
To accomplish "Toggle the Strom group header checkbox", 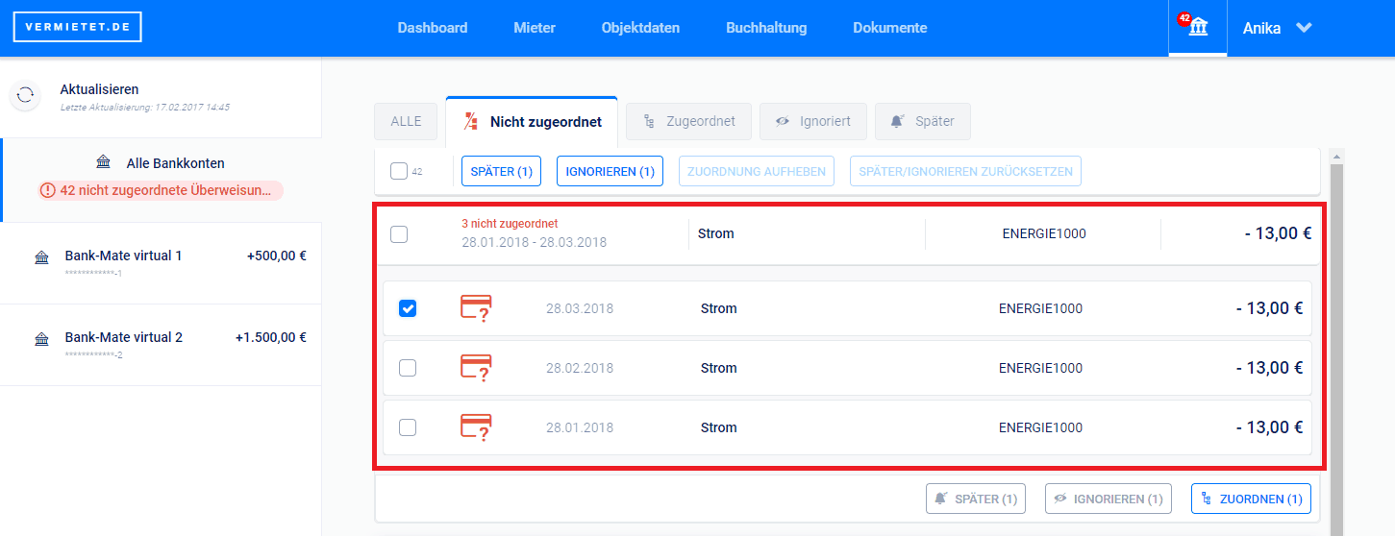I will [399, 234].
